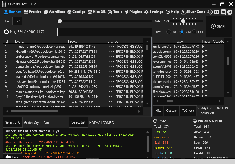
Task: Click the camera screenshot icon
Action: 216,12
